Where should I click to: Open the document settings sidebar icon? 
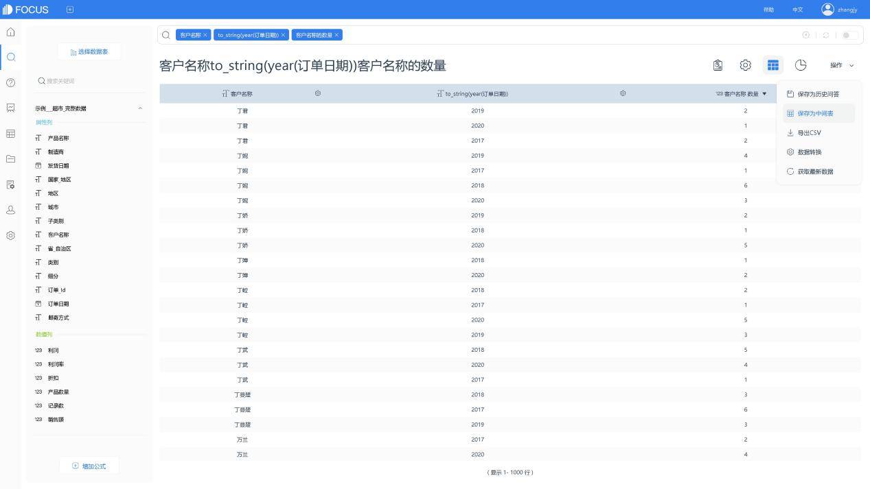(x=10, y=184)
